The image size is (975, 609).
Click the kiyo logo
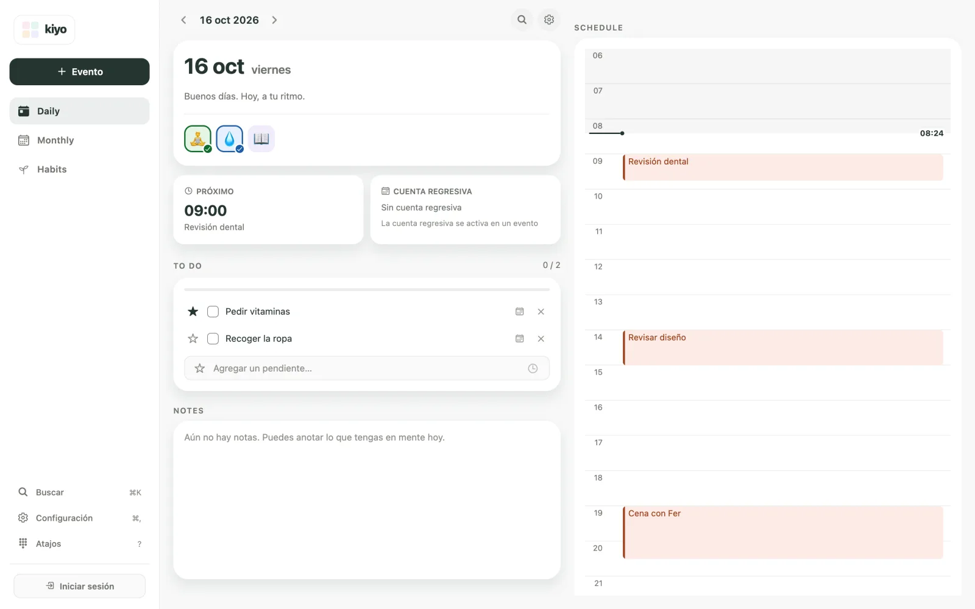point(44,29)
